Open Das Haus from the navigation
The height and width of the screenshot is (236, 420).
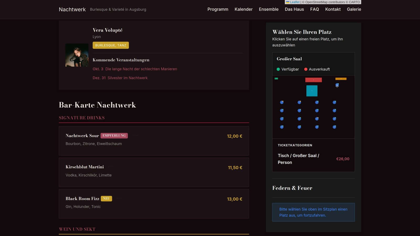pos(294,9)
